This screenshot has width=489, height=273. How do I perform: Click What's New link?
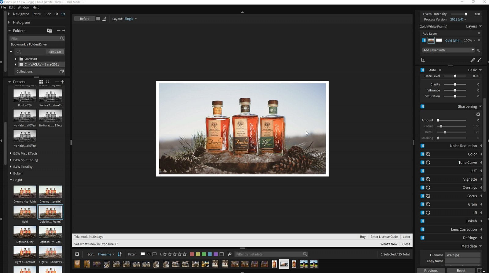click(x=389, y=244)
